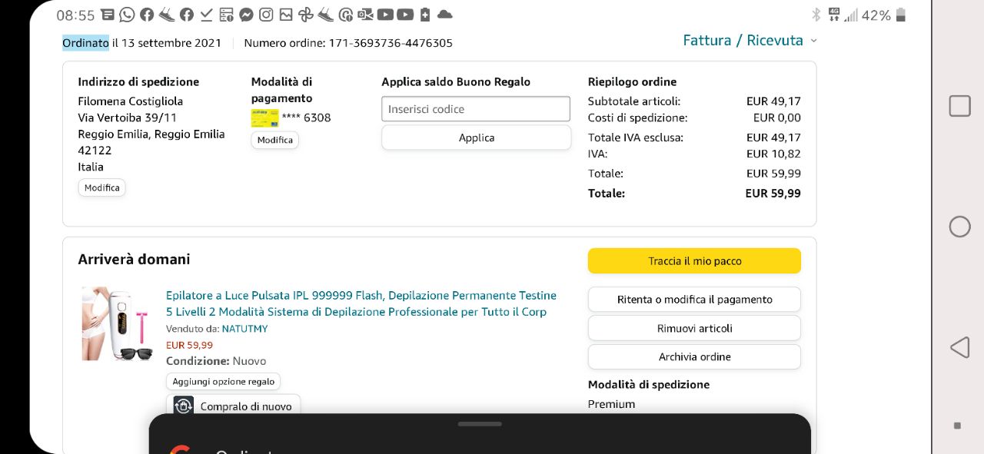Click the Fattura / Ricevuta chevron arrow

click(814, 41)
